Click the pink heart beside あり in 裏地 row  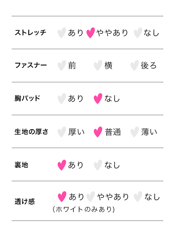pyautogui.click(x=62, y=165)
